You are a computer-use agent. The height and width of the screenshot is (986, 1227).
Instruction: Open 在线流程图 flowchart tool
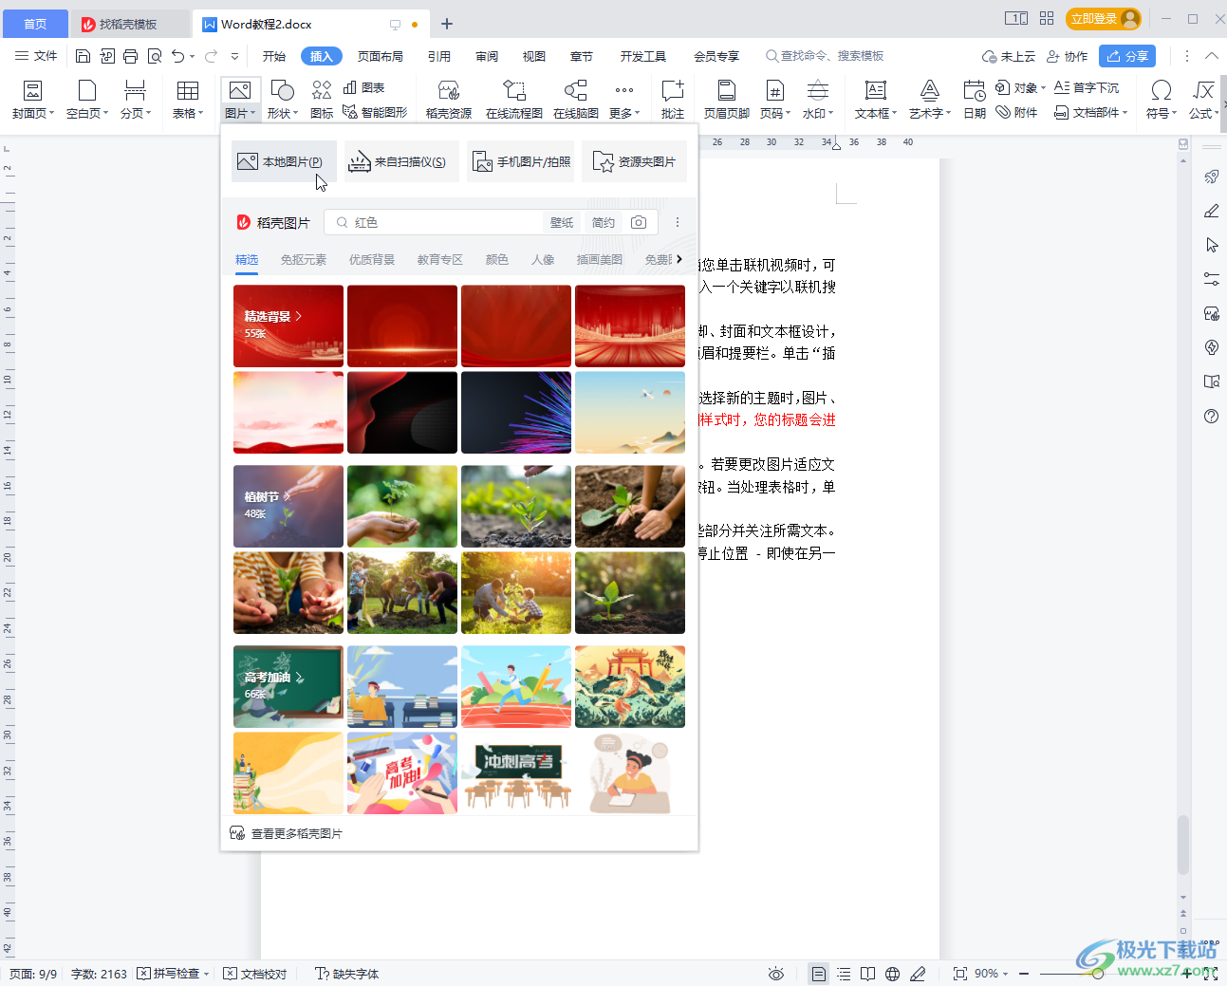514,100
